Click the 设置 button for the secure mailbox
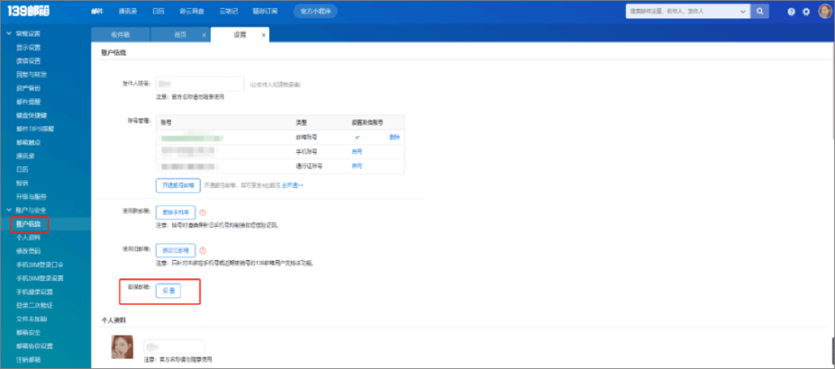This screenshot has width=835, height=369. (x=168, y=290)
